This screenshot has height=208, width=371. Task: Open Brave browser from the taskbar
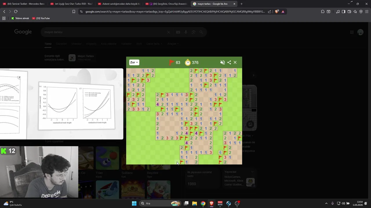[x=212, y=203]
